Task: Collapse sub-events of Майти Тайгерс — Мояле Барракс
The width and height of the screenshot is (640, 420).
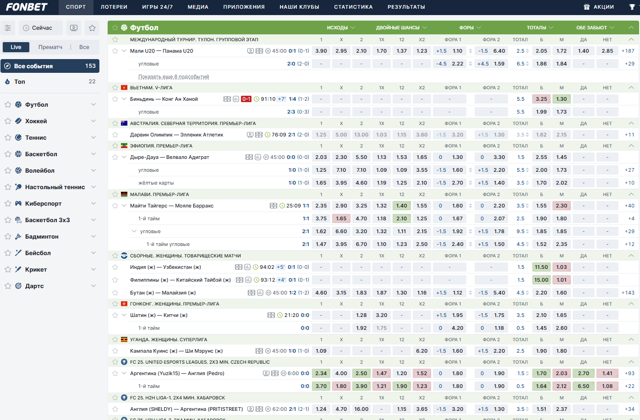Action: pyautogui.click(x=124, y=206)
